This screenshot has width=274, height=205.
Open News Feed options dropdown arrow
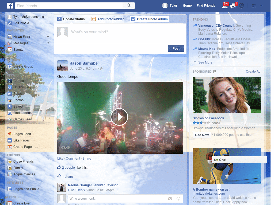click(x=48, y=37)
